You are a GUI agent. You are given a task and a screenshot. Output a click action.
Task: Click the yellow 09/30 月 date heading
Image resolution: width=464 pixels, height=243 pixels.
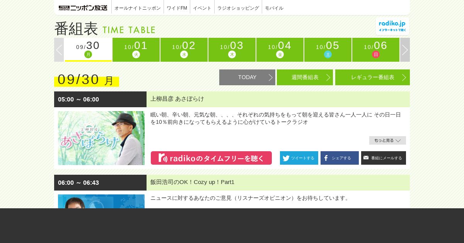point(87,80)
